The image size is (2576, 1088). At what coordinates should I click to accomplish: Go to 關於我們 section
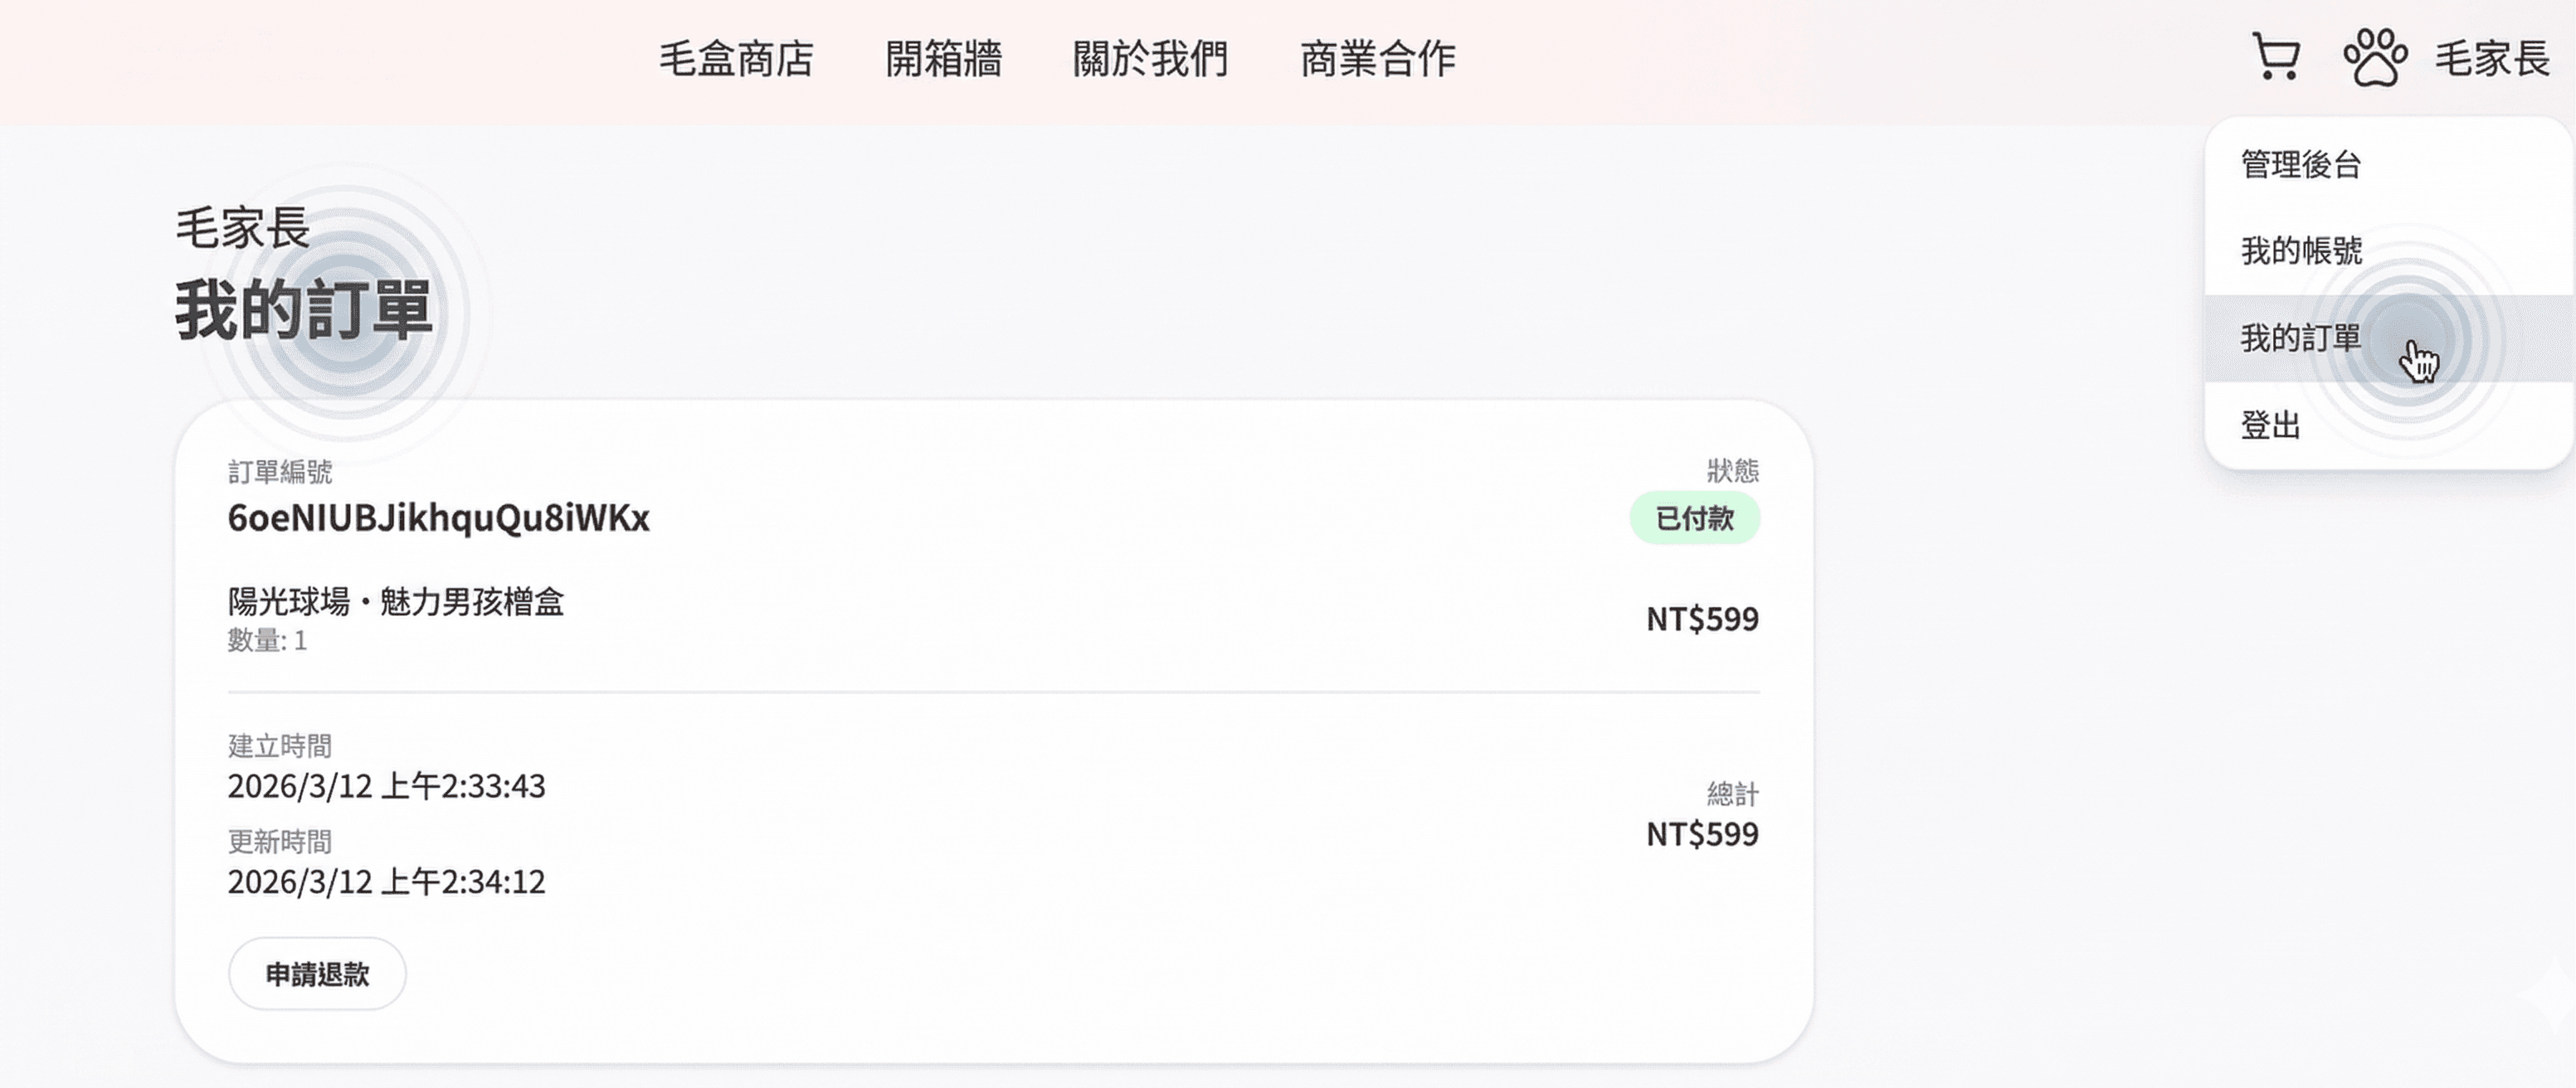pyautogui.click(x=1152, y=60)
